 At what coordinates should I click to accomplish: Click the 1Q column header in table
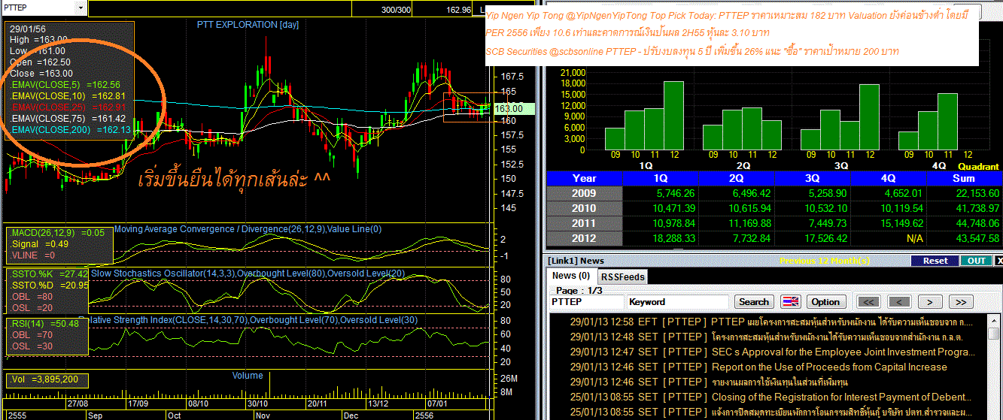click(x=661, y=178)
